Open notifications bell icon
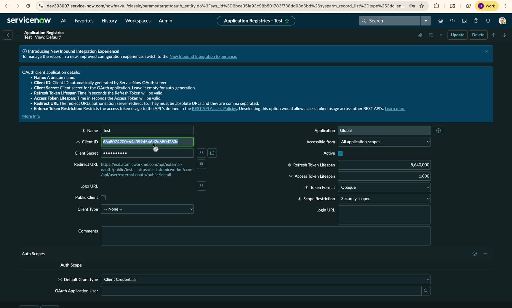This screenshot has height=308, width=512. tap(488, 21)
